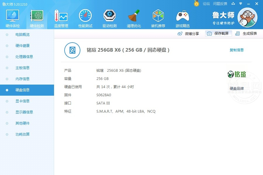The width and height of the screenshot is (263, 175).
Task: Click the 鲁大师 mascot avatar
Action: pos(248,17)
